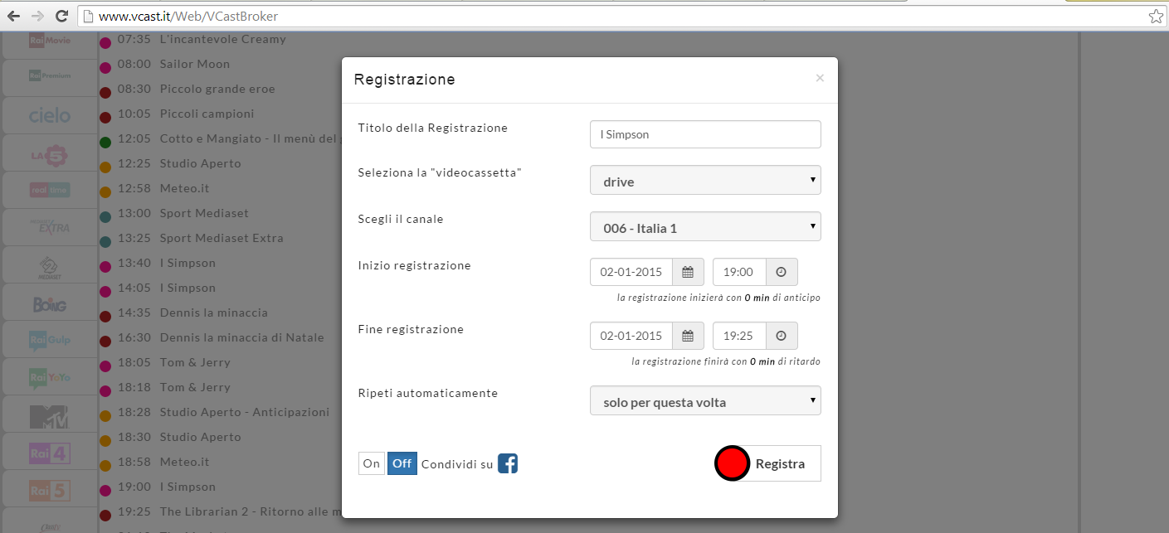
Task: Open the "videocassetta" drive dropdown
Action: tap(705, 181)
